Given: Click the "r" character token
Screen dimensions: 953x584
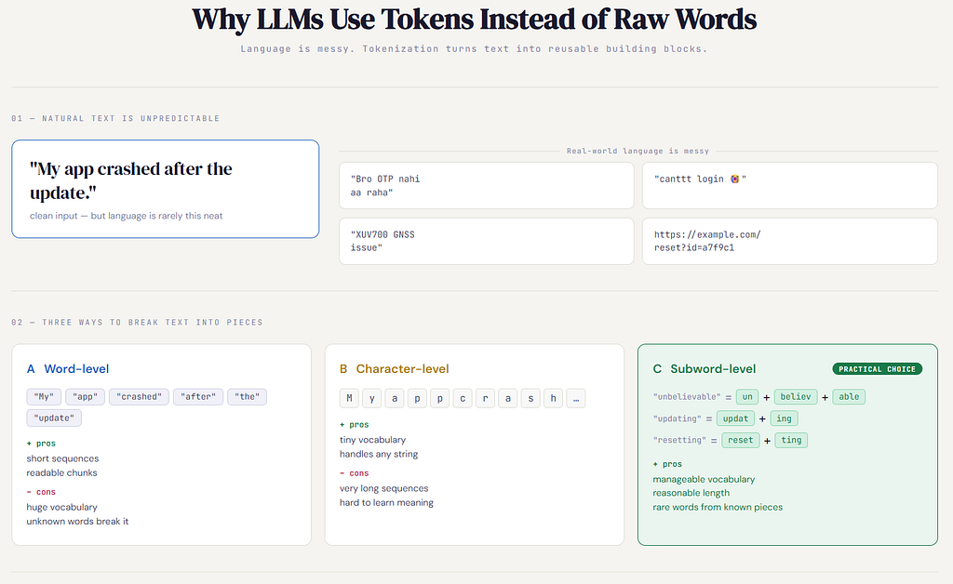Looking at the screenshot, I should 485,398.
